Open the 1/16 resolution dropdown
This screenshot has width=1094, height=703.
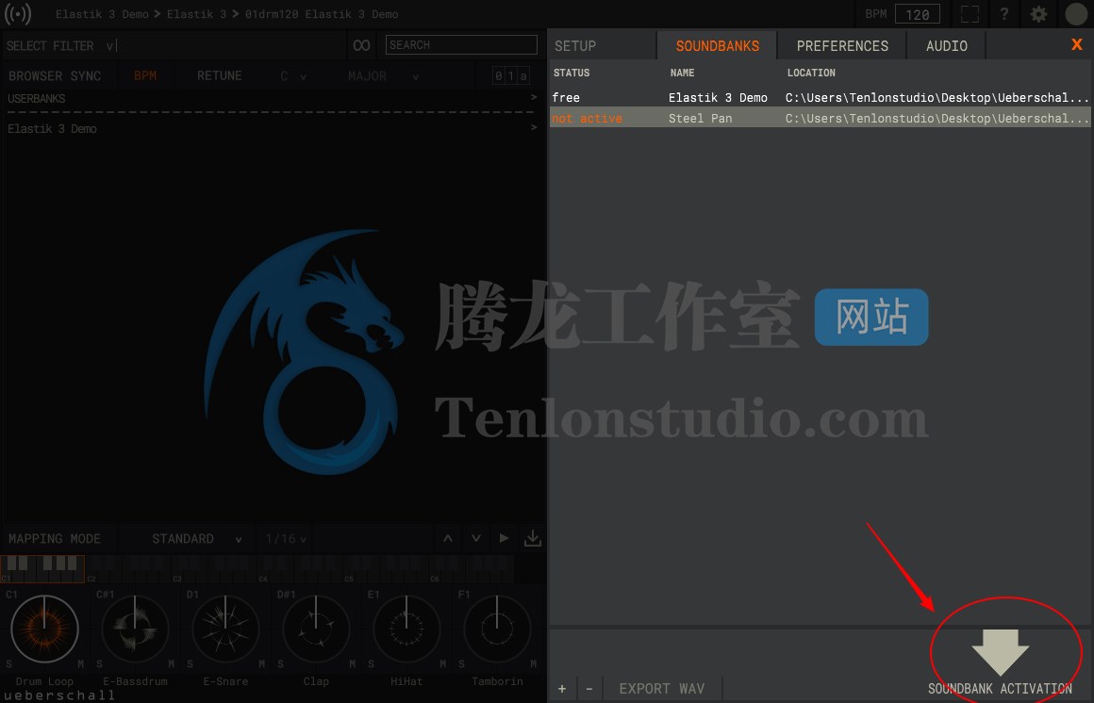tap(283, 538)
